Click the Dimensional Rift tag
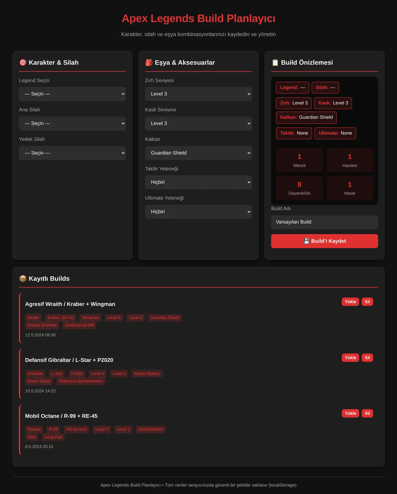Screen dimensions: 397x494 click(80, 325)
